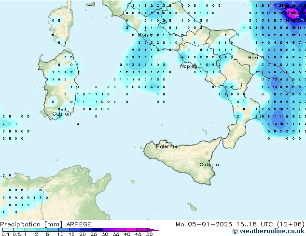This screenshot has height=236, width=306.
Task: Click the '30' legend scale label
Action: click(105, 234)
